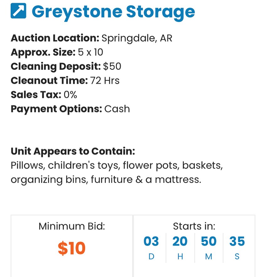The image size is (266, 277).
Task: Open the Greystone Storage title link
Action: click(113, 12)
